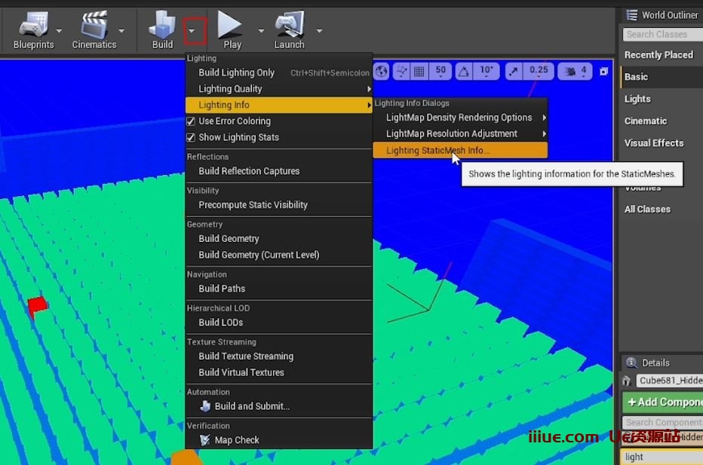Click the scale snap arrow icon

tap(514, 72)
